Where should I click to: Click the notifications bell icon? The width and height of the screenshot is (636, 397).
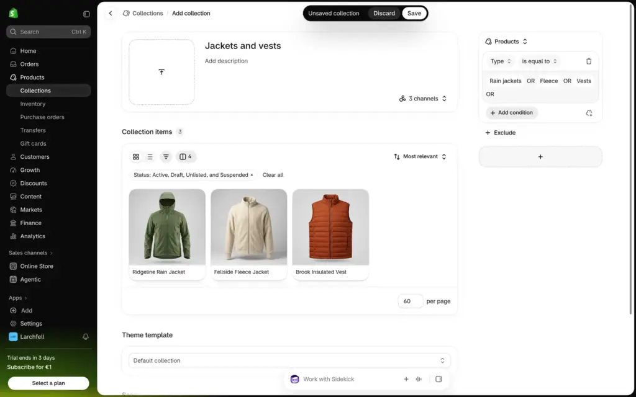86,337
